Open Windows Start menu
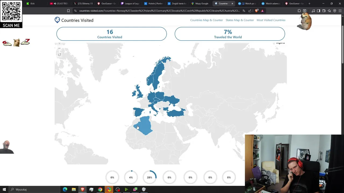 tap(4, 190)
